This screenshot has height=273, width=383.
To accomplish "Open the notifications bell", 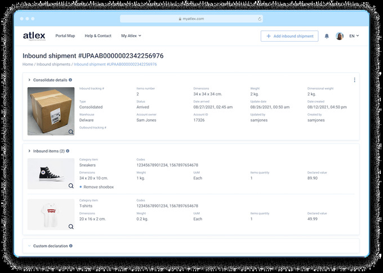I will coord(327,36).
